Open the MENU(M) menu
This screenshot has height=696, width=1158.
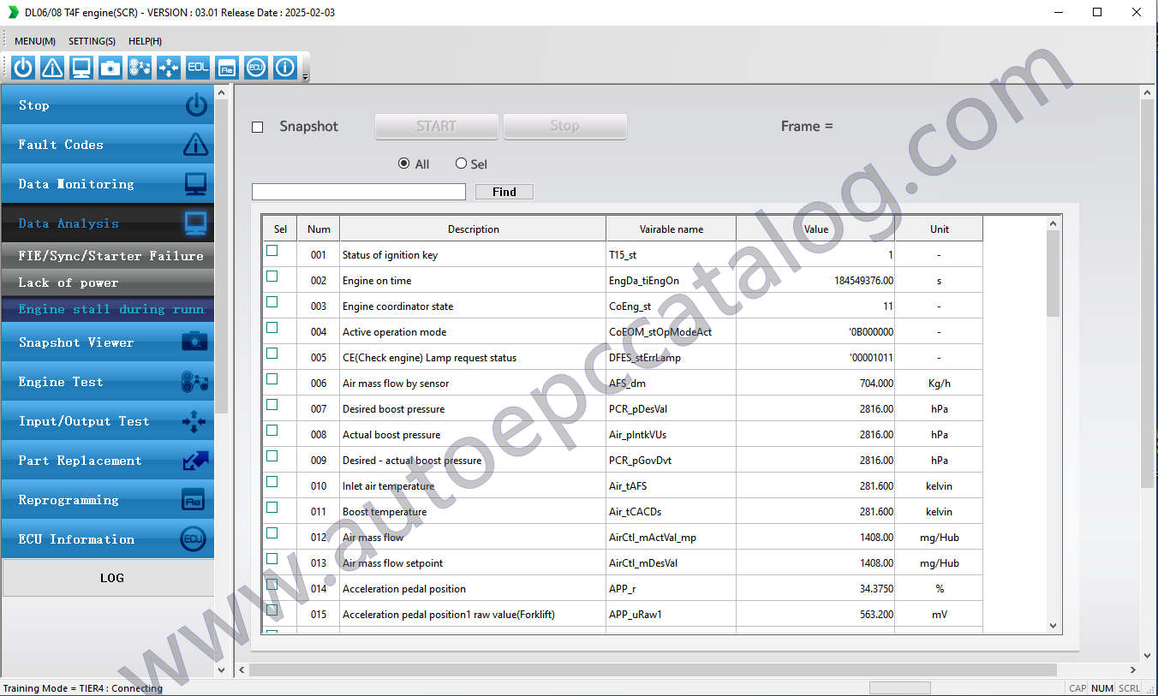35,41
